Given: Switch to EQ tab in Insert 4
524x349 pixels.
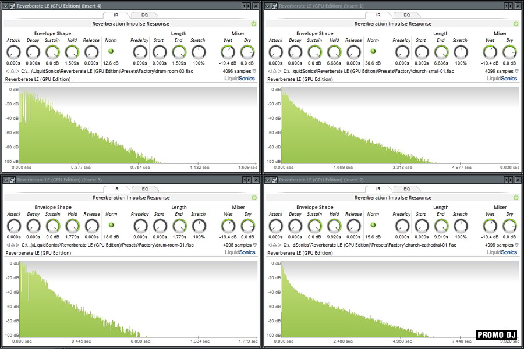Looking at the screenshot, I should point(145,15).
